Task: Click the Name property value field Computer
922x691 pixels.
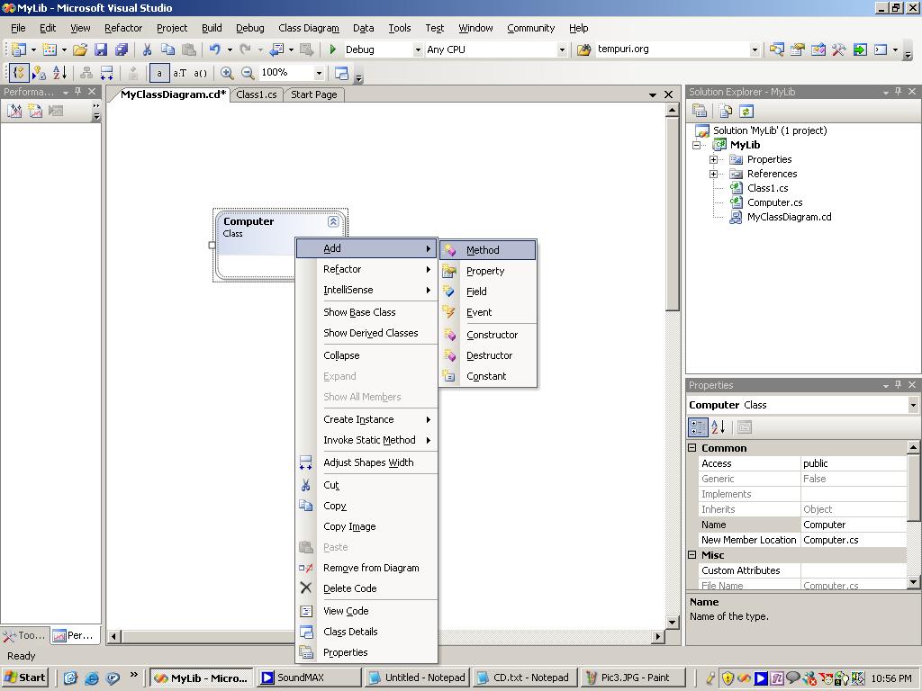Action: pyautogui.click(x=854, y=525)
